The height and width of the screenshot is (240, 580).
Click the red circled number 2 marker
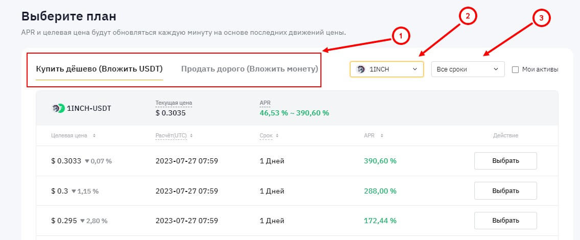tap(467, 16)
